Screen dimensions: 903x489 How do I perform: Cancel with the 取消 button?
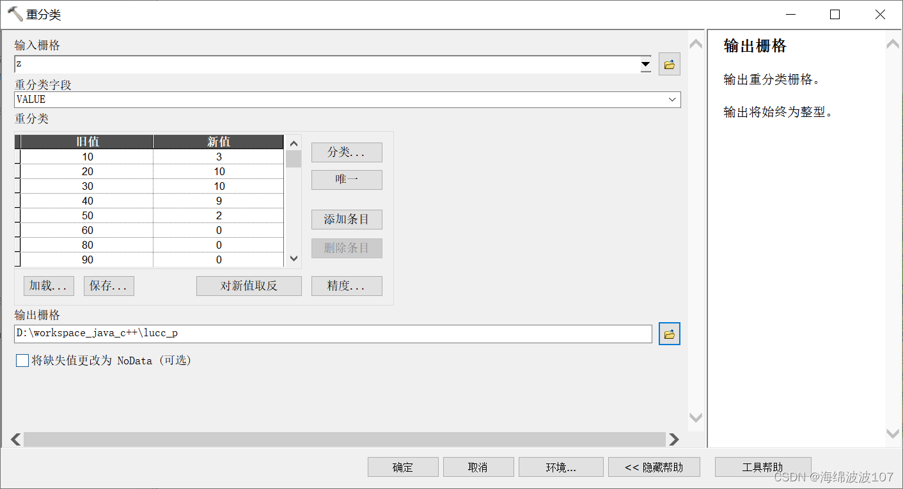[x=478, y=467]
